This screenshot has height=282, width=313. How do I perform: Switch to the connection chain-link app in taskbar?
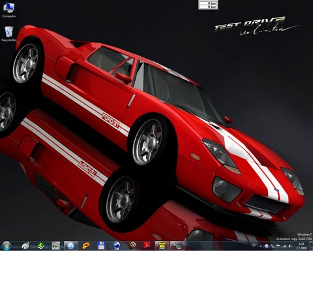[177, 246]
